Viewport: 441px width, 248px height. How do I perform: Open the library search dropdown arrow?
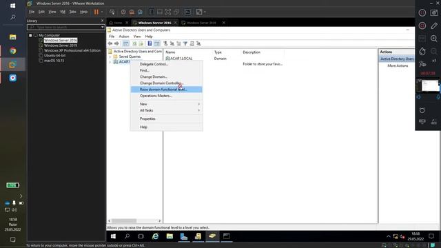pos(103,28)
